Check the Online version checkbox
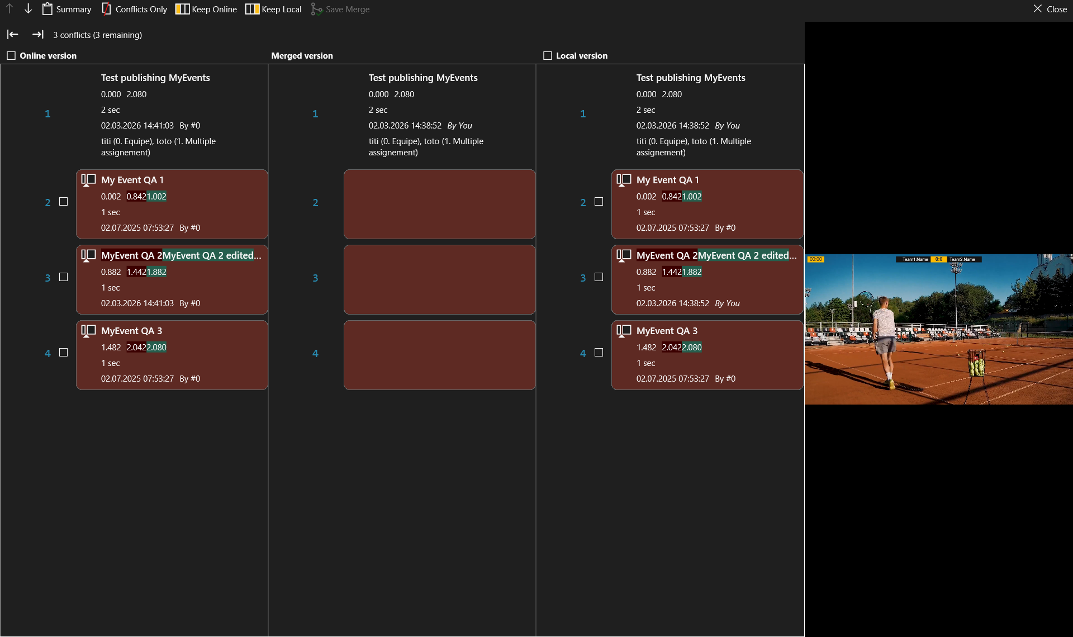This screenshot has height=637, width=1073. coord(11,56)
